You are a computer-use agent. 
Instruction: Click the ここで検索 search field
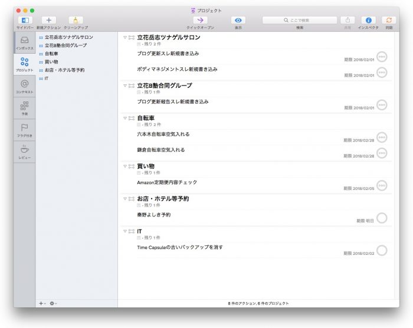[x=300, y=20]
